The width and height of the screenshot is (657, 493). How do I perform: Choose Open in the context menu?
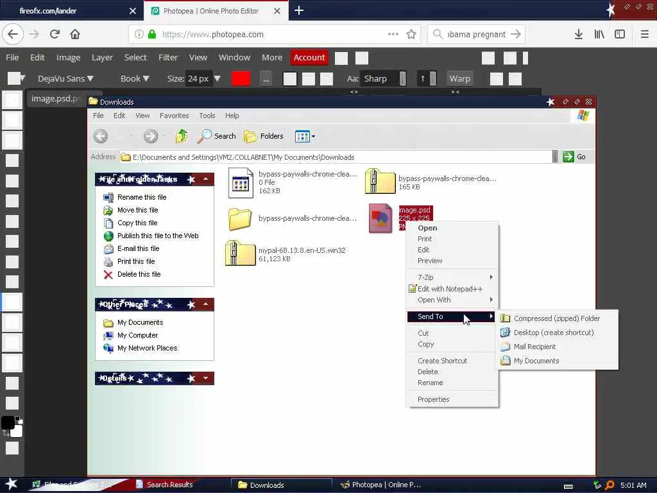click(x=452, y=228)
